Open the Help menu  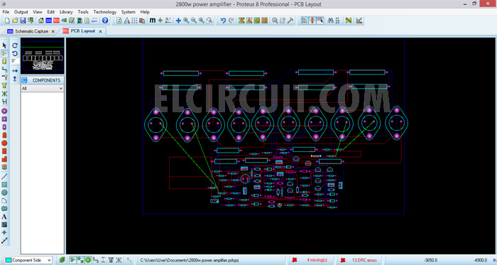point(145,12)
